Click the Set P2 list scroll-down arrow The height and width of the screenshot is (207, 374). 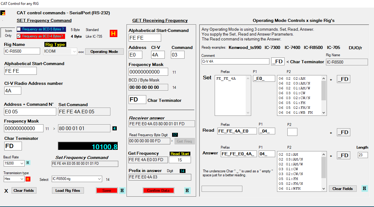point(324,112)
